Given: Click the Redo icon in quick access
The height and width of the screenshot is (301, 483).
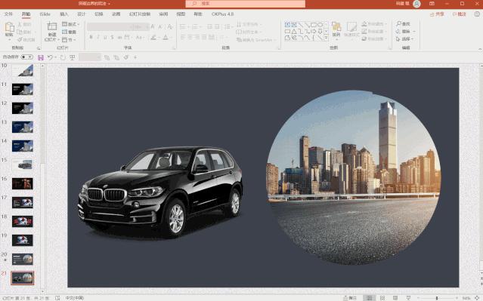Looking at the screenshot, I should click(x=63, y=57).
